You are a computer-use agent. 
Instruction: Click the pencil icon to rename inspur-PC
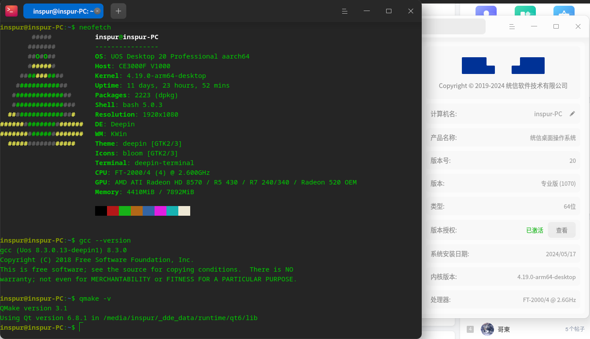tap(572, 114)
